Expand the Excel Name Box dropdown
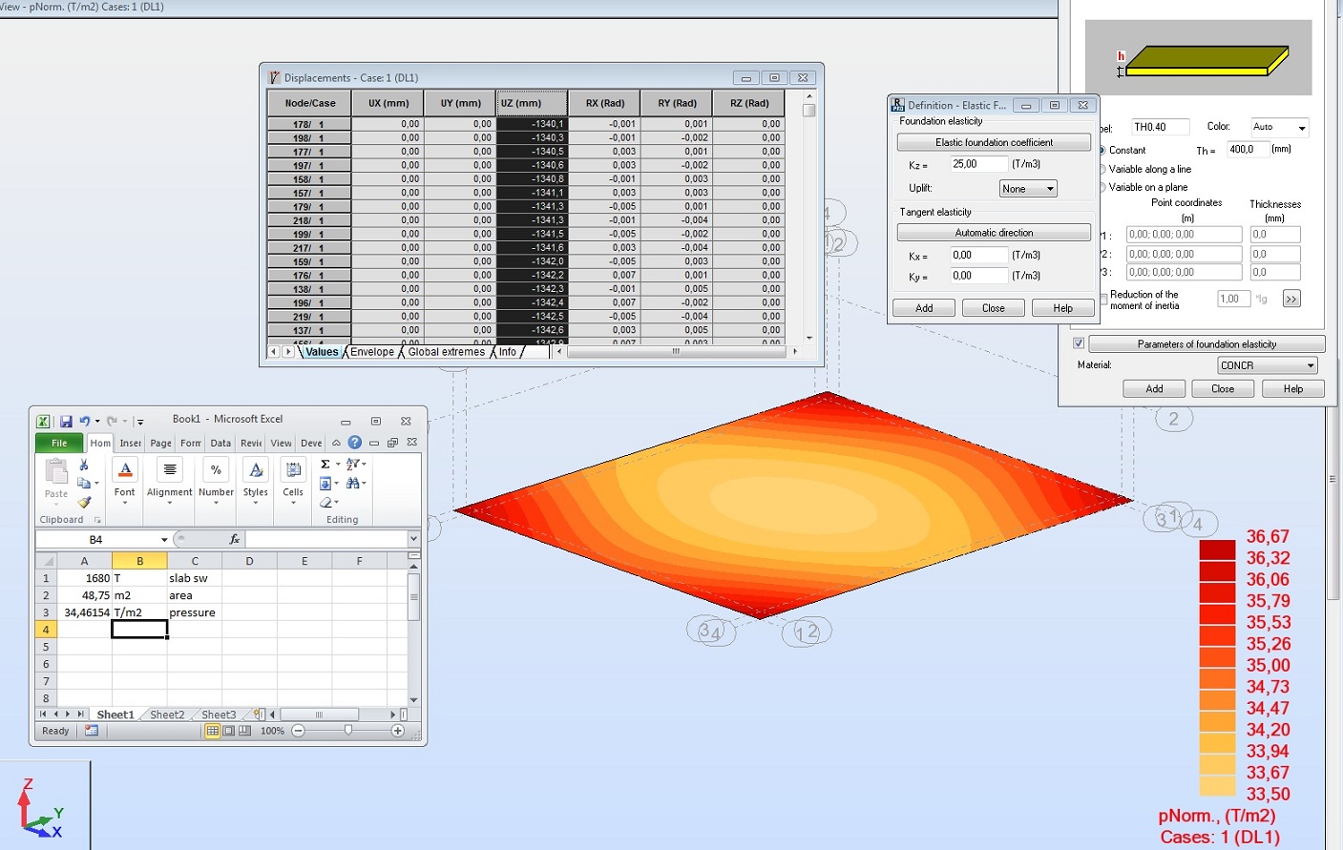The image size is (1343, 850). (x=164, y=539)
